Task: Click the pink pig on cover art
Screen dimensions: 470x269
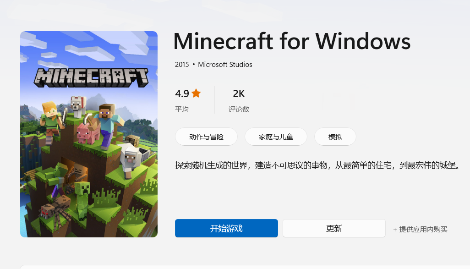Action: click(x=88, y=133)
